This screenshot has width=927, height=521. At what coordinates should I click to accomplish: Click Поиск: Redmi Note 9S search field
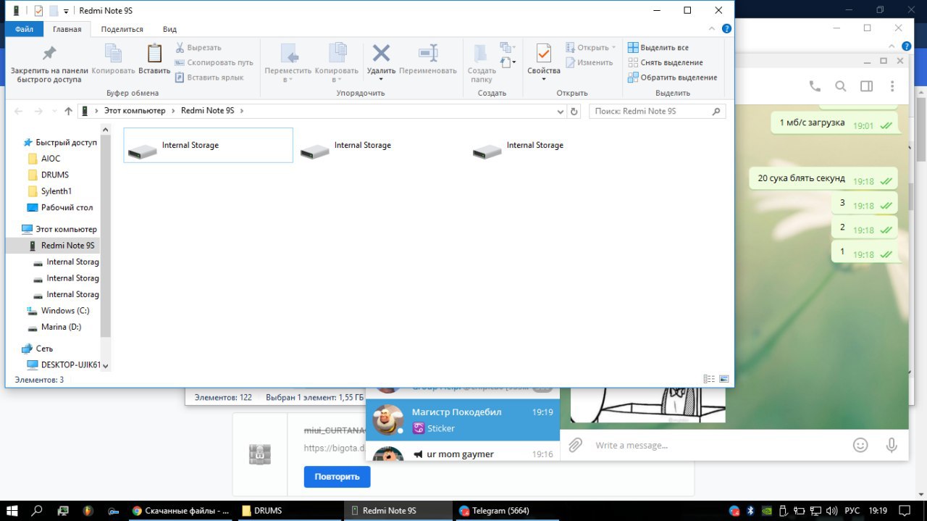(657, 112)
